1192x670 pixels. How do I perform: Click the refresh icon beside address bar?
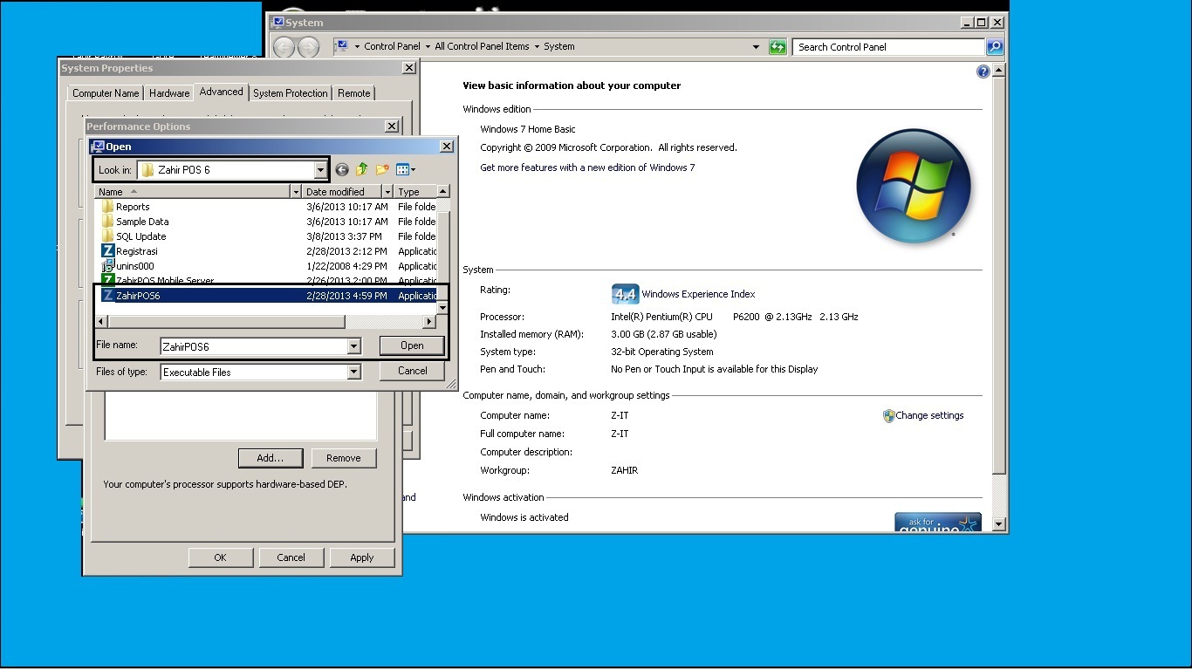coord(778,47)
